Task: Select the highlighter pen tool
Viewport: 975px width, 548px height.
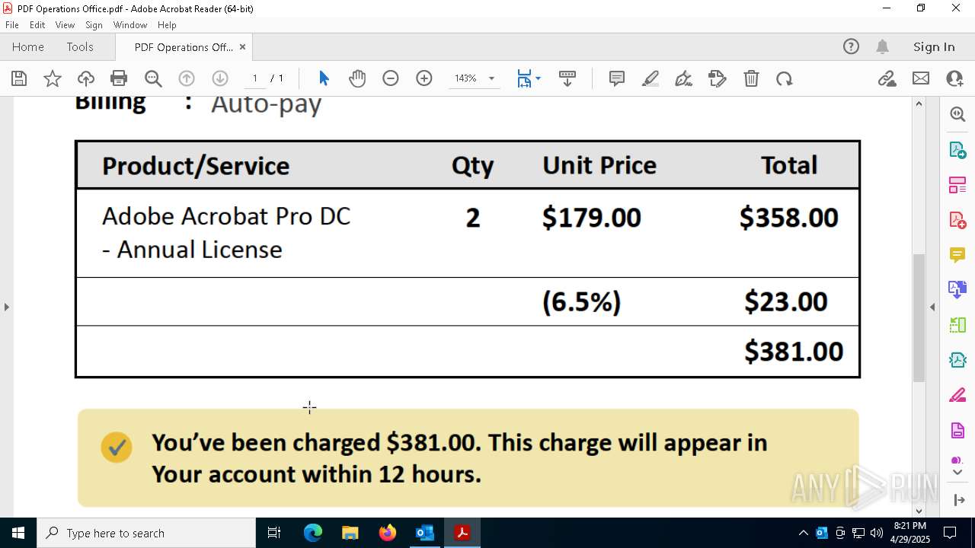Action: pos(651,78)
